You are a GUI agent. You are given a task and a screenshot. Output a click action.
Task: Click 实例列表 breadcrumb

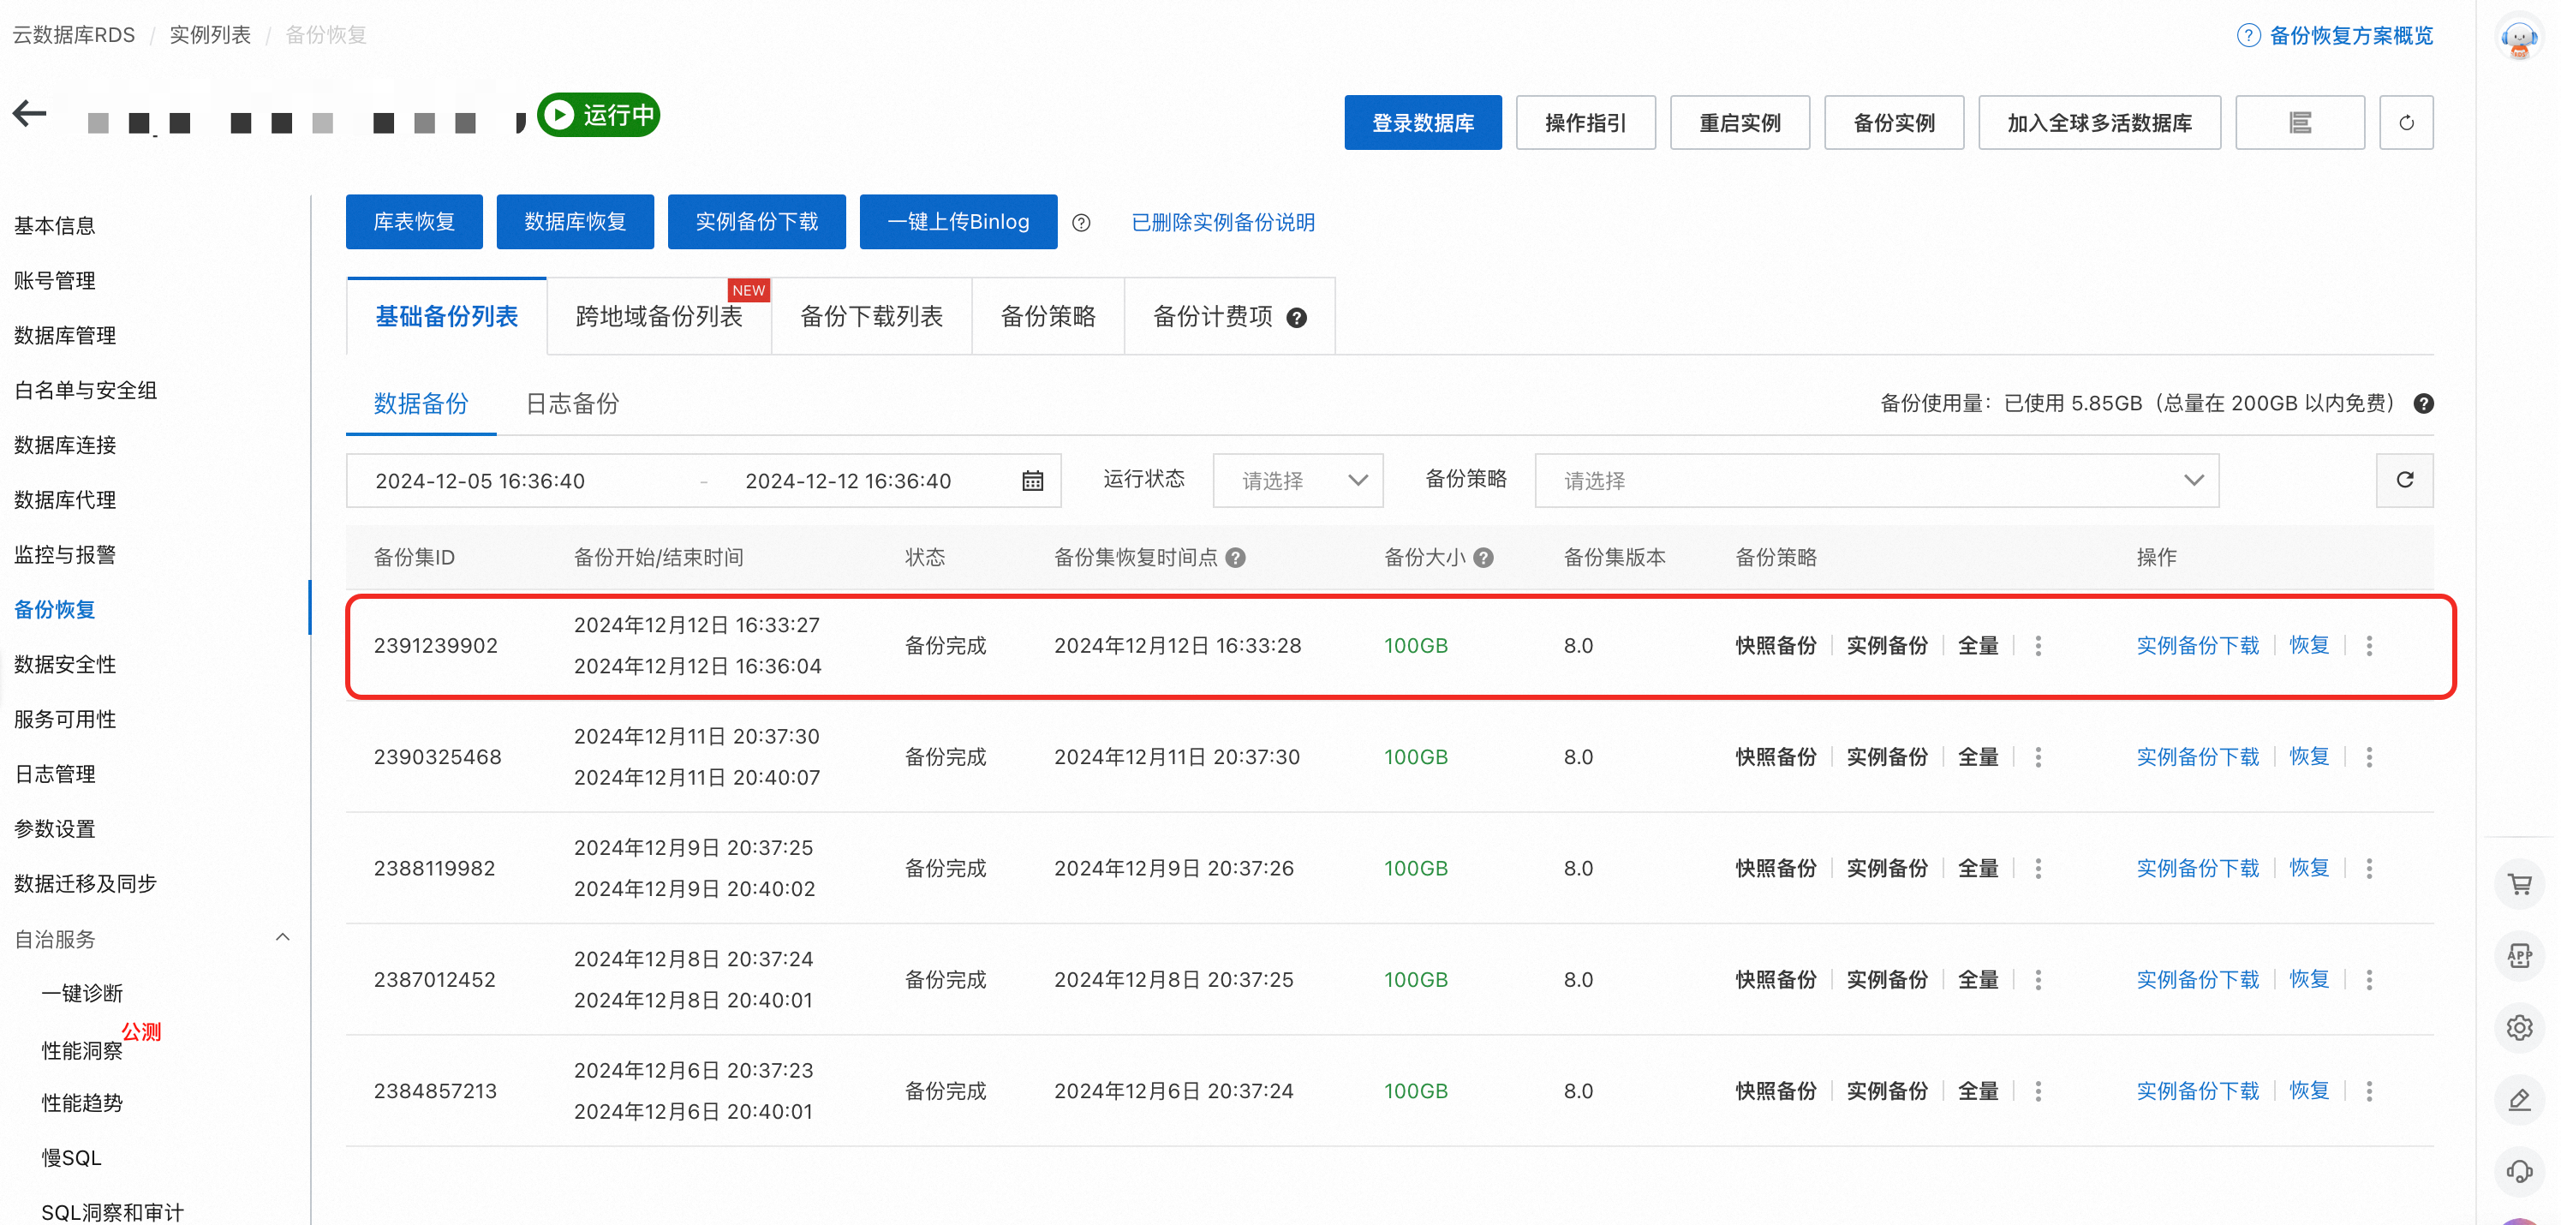coord(210,35)
